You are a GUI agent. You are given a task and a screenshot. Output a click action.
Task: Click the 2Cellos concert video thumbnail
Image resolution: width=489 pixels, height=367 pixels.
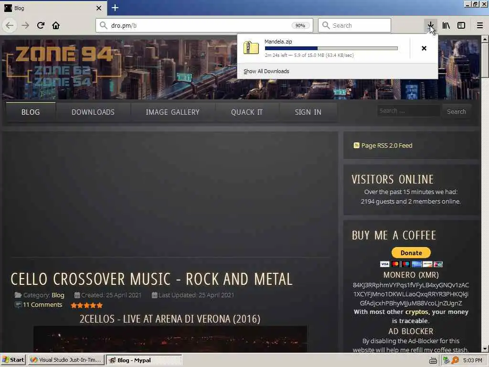[x=170, y=339]
